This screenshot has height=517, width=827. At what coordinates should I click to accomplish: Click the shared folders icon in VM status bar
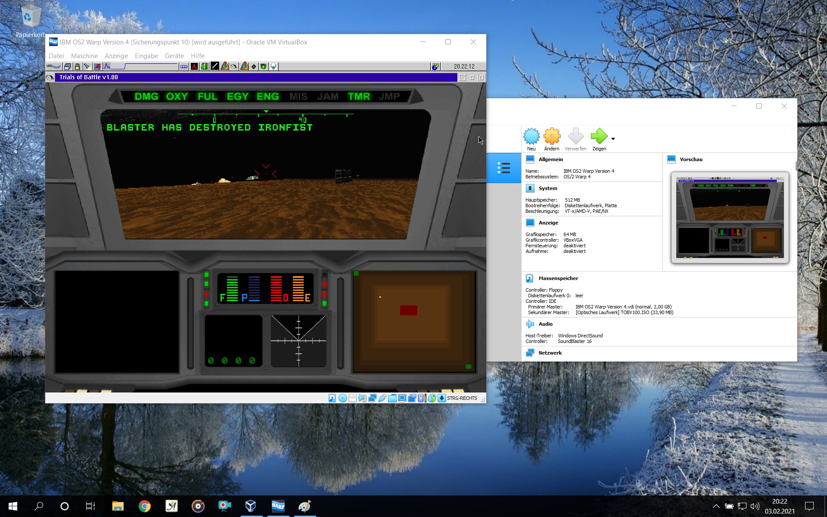[x=392, y=398]
